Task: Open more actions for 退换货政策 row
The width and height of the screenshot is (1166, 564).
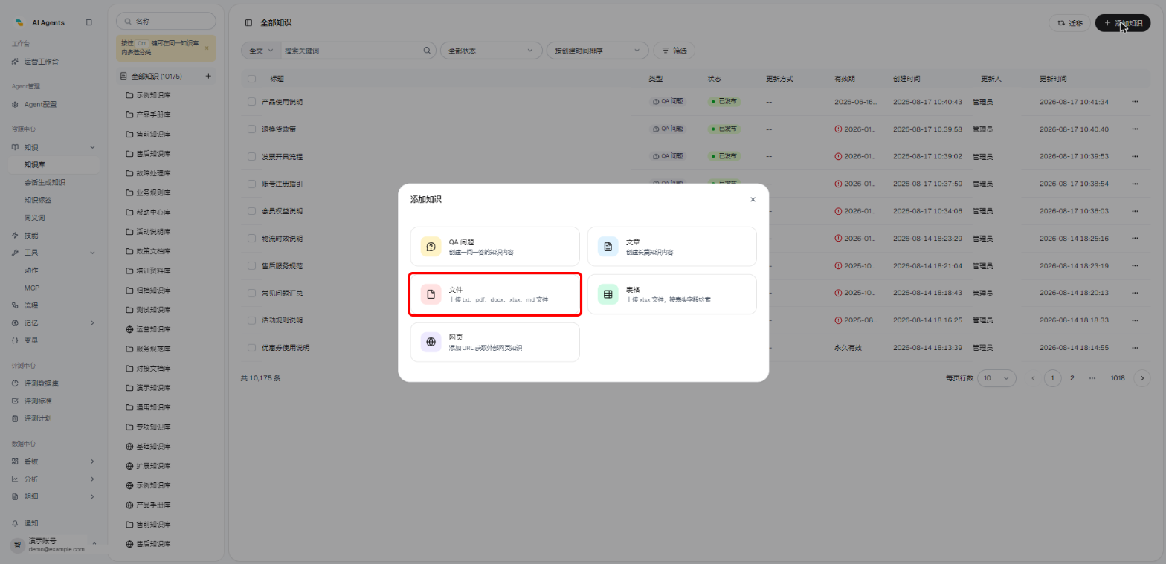Action: [1135, 129]
